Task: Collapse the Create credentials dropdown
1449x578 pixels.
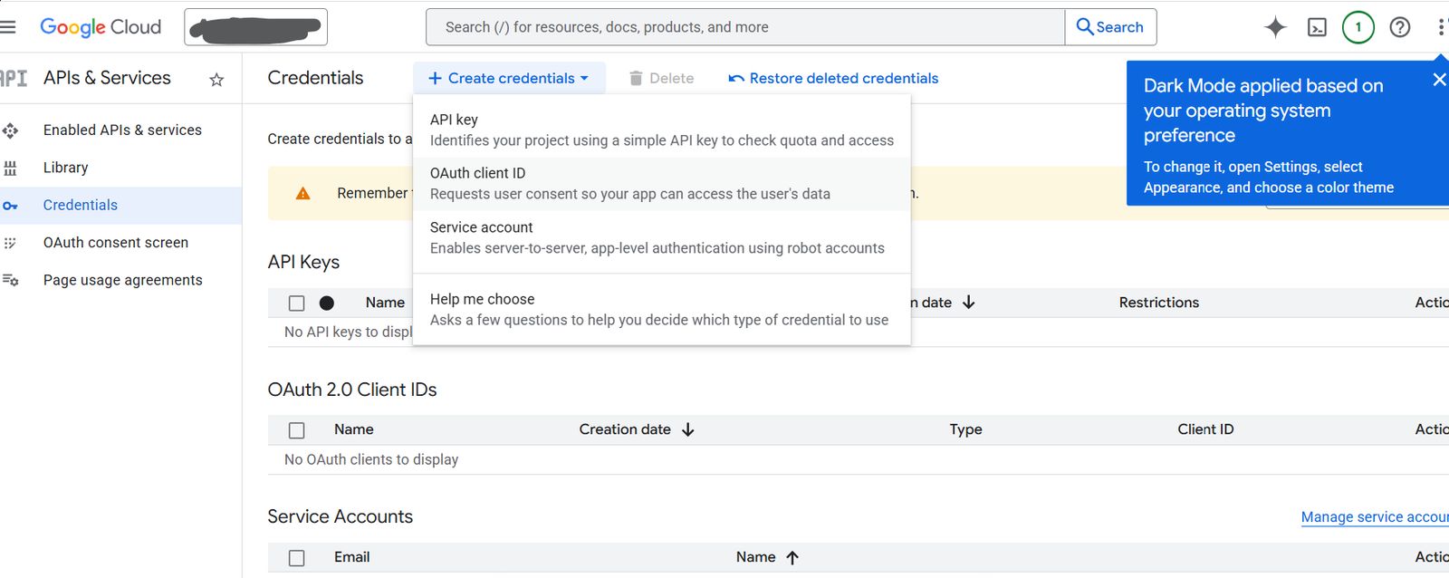Action: coord(509,79)
